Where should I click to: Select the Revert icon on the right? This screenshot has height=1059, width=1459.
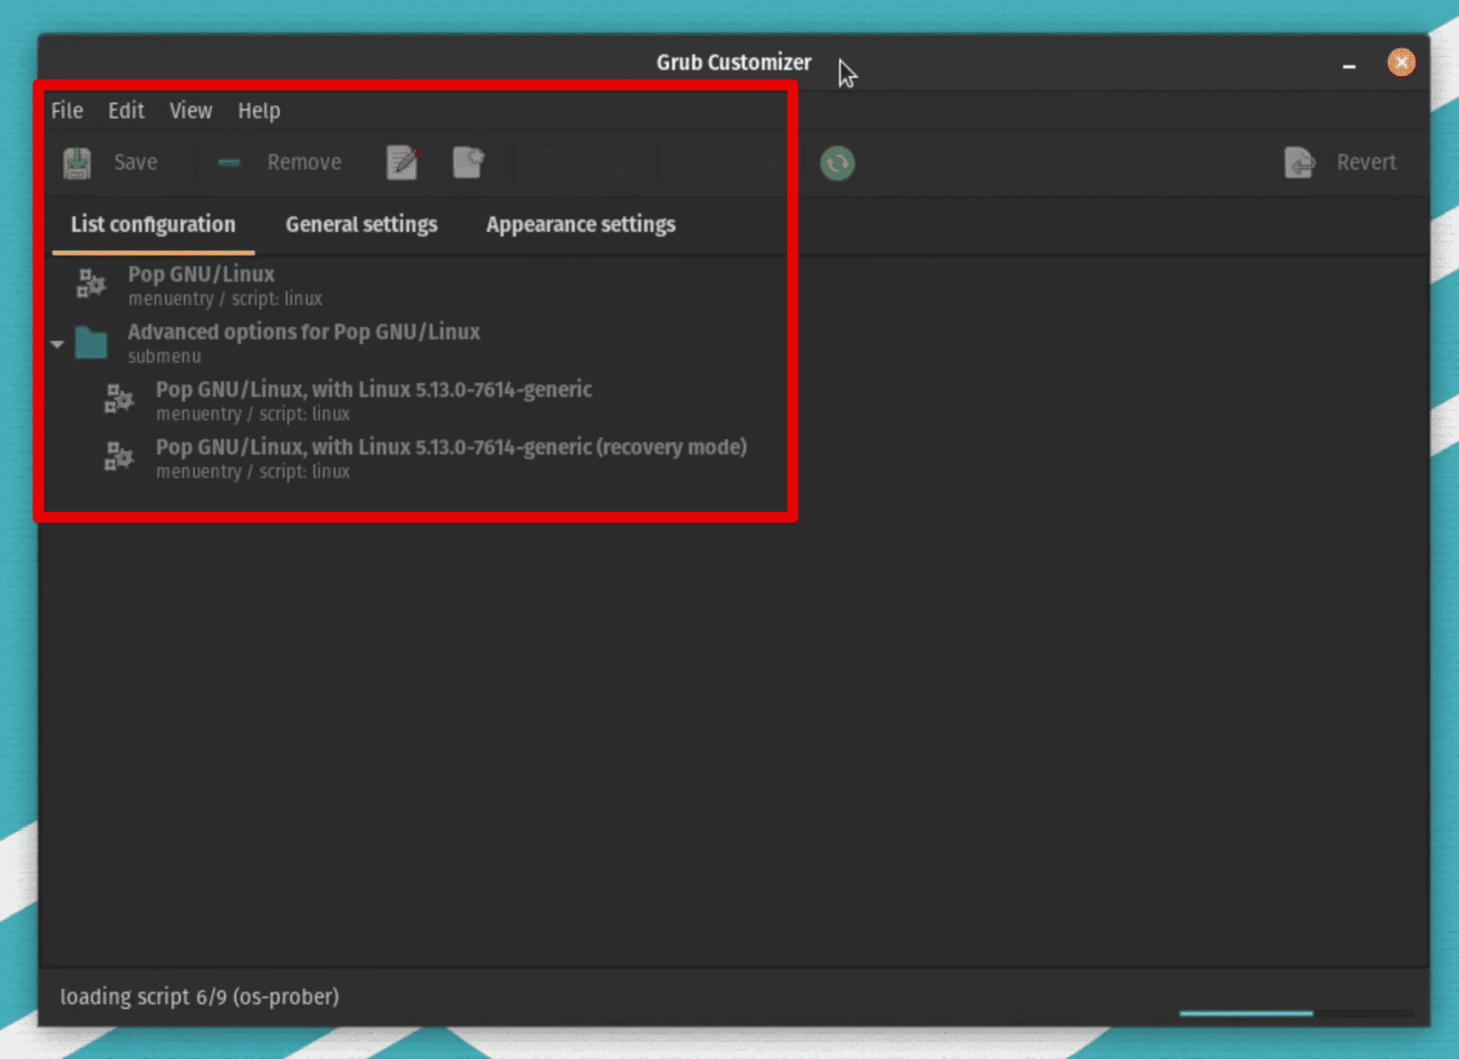(x=1299, y=162)
